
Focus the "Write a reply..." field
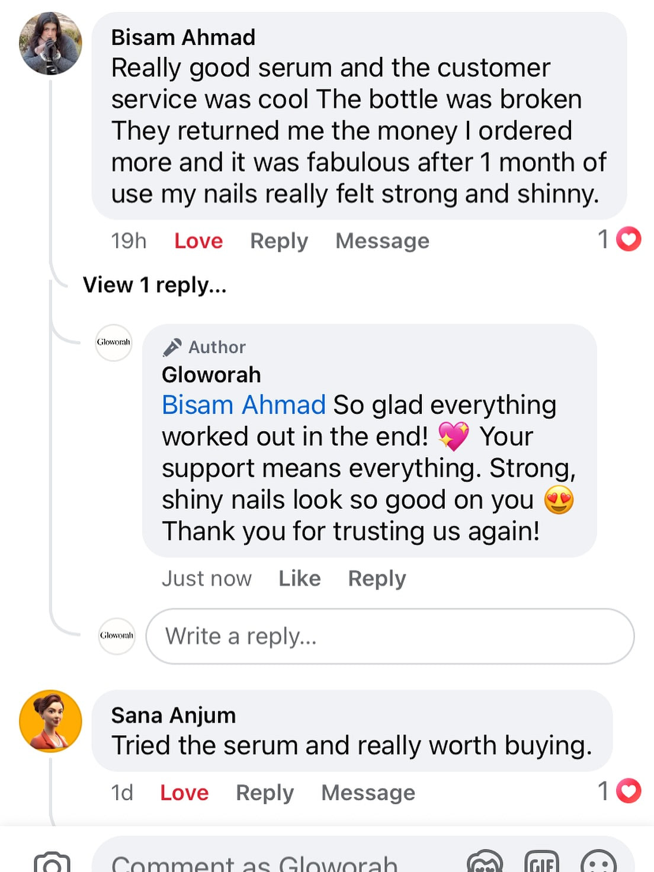pos(390,636)
